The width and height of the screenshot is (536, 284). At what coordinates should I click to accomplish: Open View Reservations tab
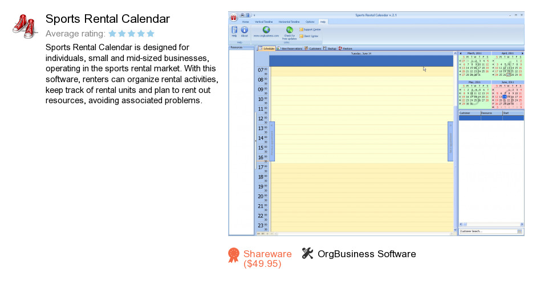tap(289, 48)
